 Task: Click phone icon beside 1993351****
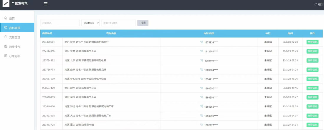[201, 97]
